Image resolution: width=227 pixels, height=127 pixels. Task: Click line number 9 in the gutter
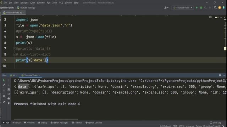[5, 60]
